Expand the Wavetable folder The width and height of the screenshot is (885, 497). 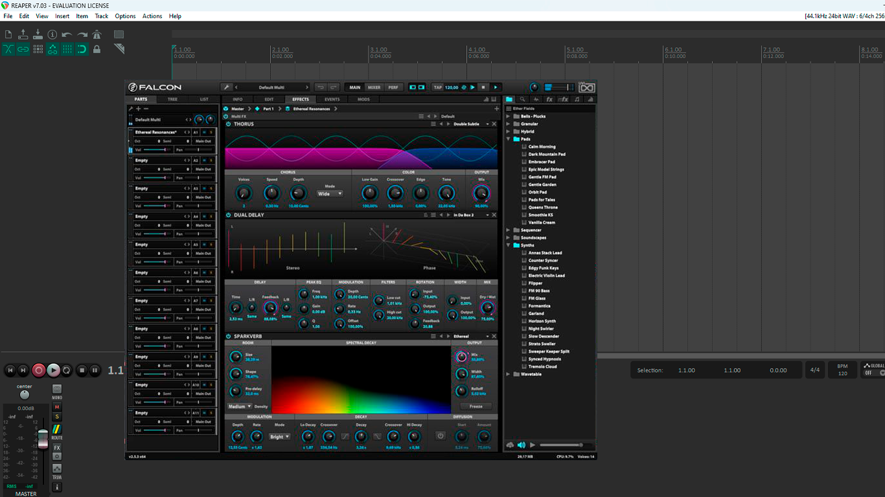(508, 374)
